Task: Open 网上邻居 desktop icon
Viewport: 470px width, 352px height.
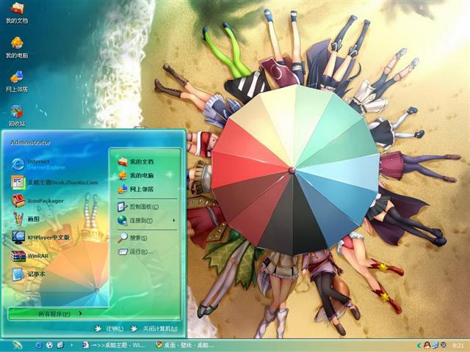Action: click(x=17, y=81)
